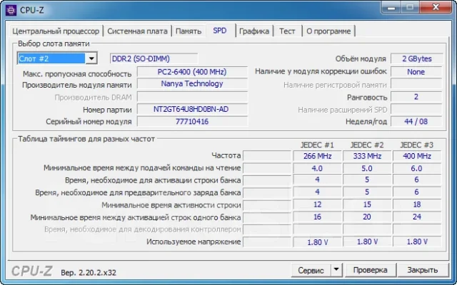Click the Неделя/год value 44 / 08
The width and height of the screenshot is (457, 285).
(416, 121)
